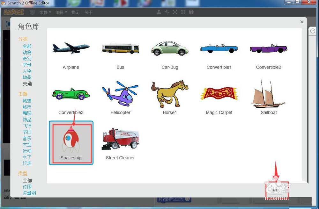This screenshot has width=319, height=209.
Task: Choose the Helicopter sprite
Action: tap(120, 94)
